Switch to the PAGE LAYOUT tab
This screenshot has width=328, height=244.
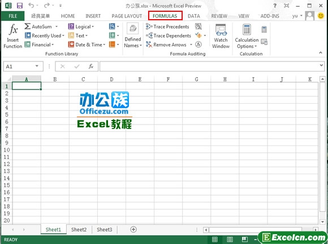pyautogui.click(x=127, y=16)
